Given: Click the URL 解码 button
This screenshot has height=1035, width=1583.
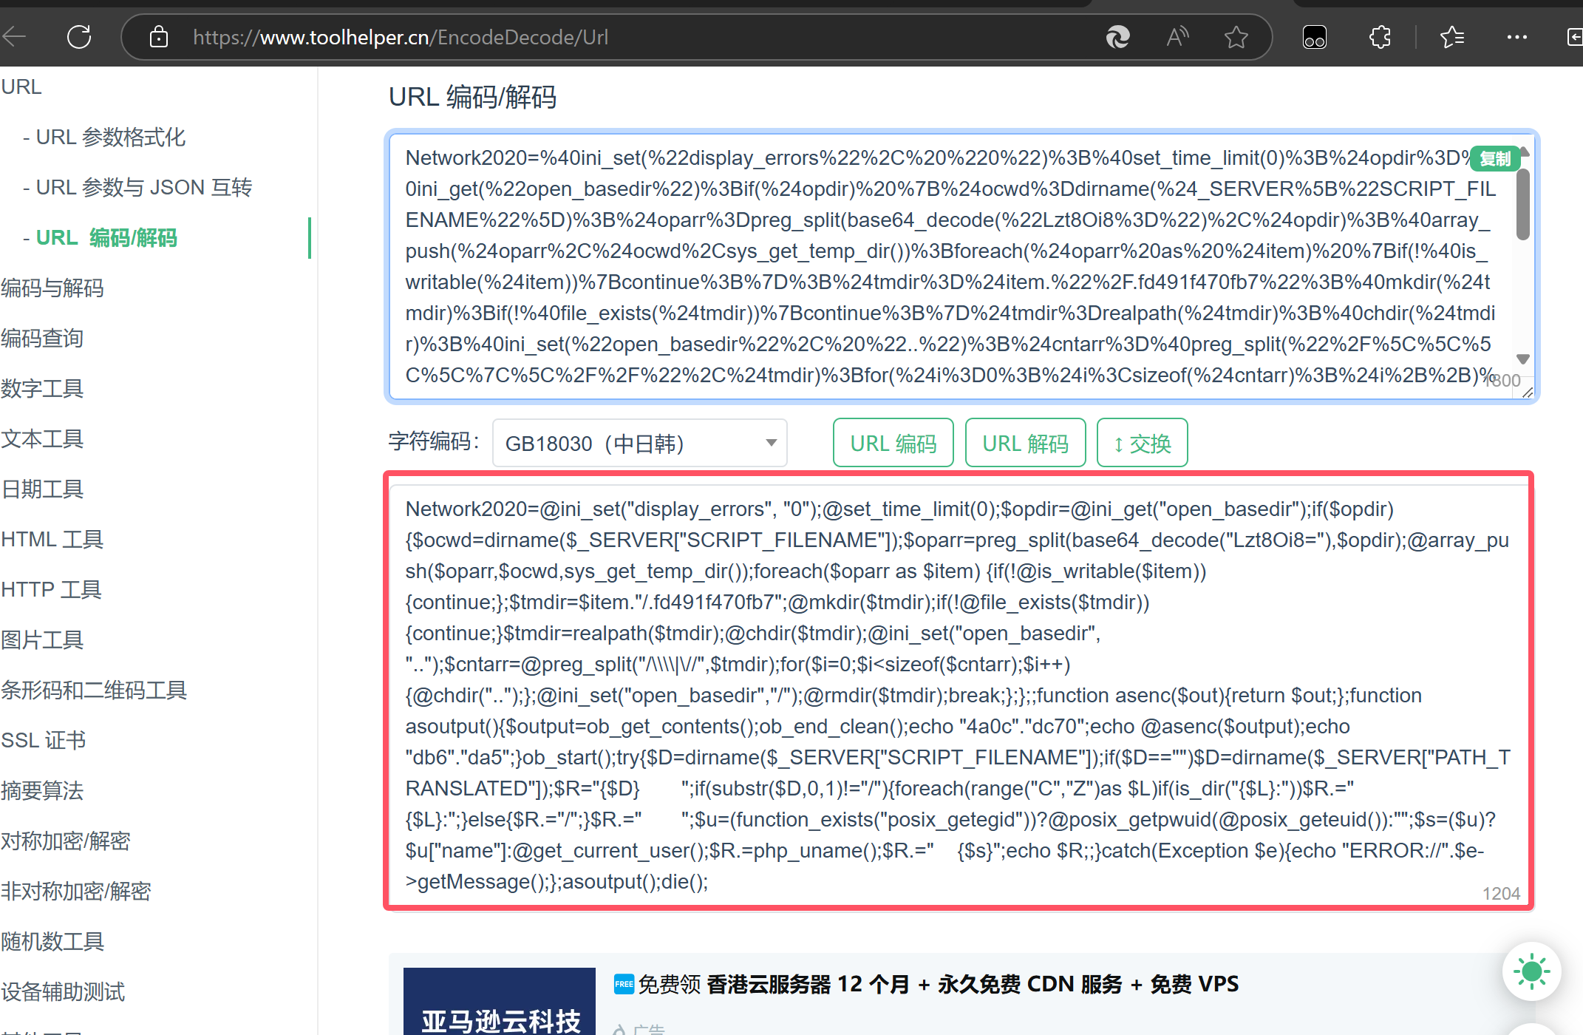Looking at the screenshot, I should (1025, 443).
